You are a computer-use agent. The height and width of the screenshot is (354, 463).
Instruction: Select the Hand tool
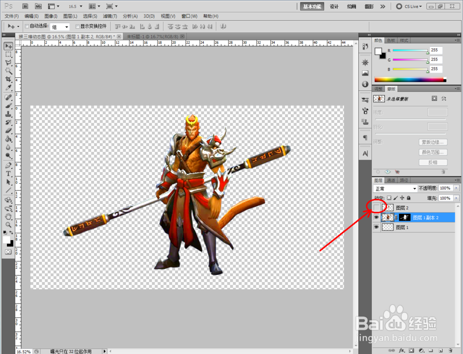tap(8, 217)
